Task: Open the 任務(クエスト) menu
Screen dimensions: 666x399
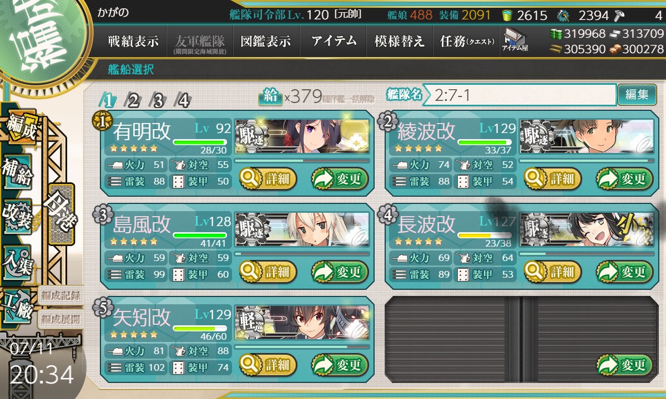Action: (466, 41)
